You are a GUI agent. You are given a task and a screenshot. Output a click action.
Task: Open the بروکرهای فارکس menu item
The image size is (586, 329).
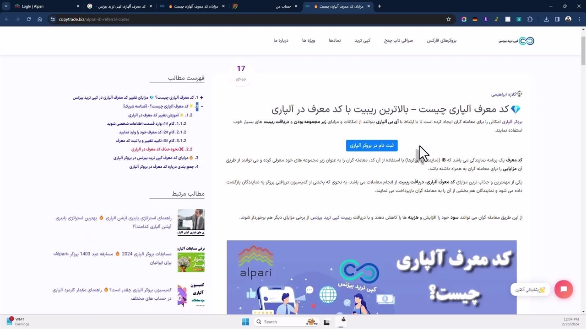pos(441,41)
